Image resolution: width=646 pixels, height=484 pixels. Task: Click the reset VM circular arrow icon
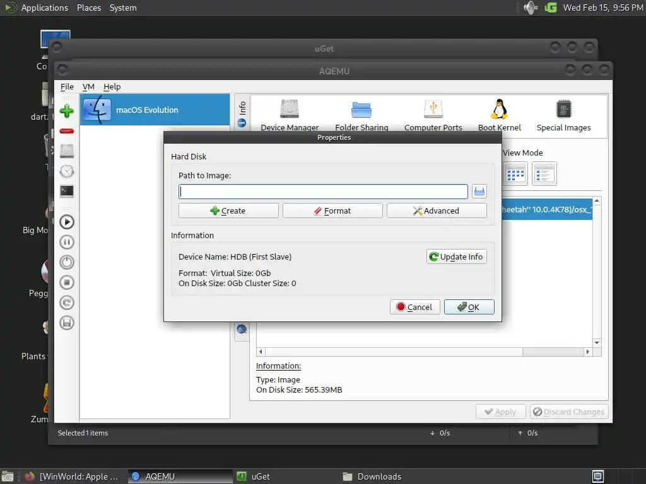67,302
